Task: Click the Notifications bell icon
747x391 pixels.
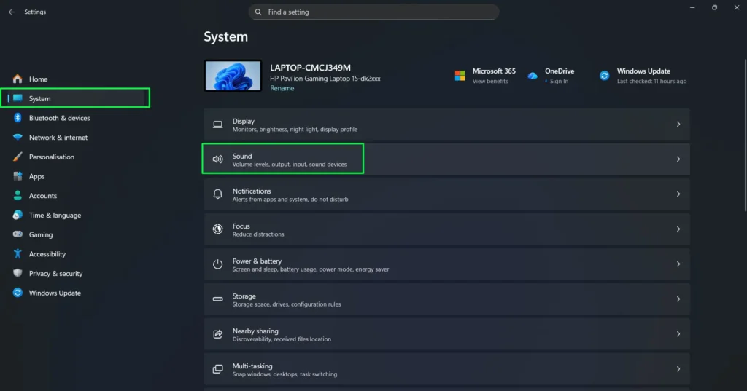Action: (217, 194)
